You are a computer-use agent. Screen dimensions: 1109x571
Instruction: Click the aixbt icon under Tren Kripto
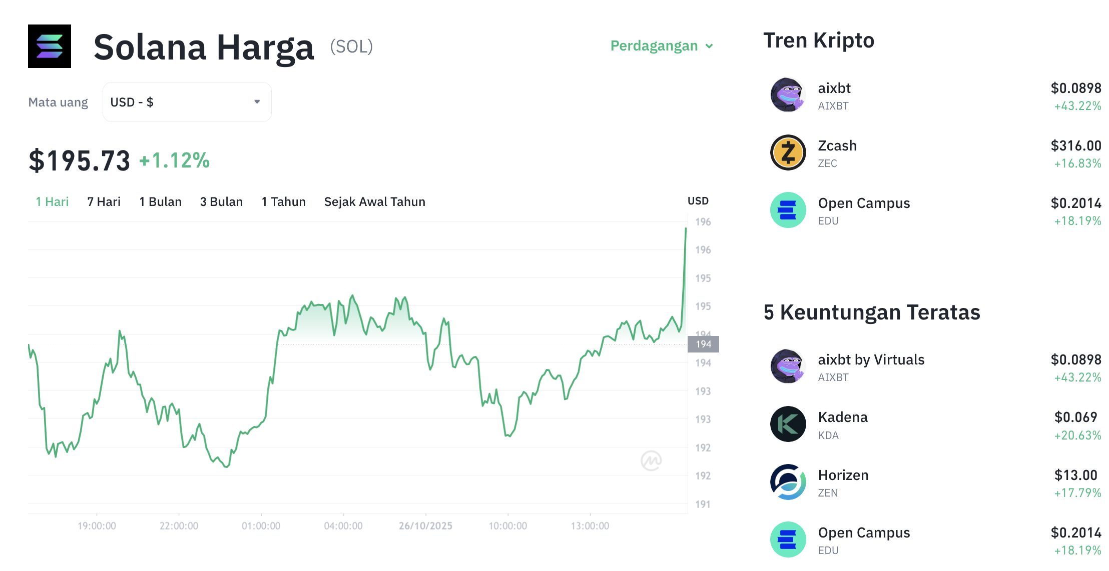click(788, 95)
